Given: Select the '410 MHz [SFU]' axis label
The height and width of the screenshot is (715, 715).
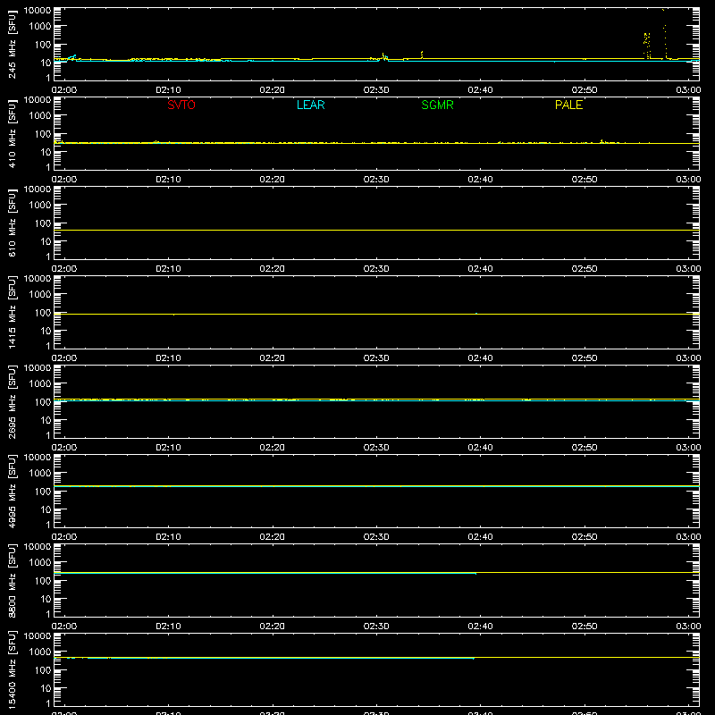Looking at the screenshot, I should (x=12, y=134).
